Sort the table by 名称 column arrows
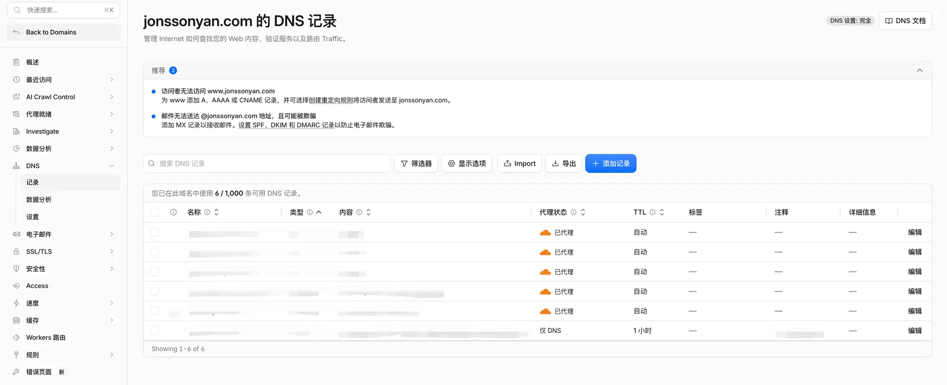The width and height of the screenshot is (947, 385). pos(217,212)
